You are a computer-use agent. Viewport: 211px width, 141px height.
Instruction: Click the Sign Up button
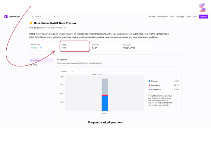point(203,17)
